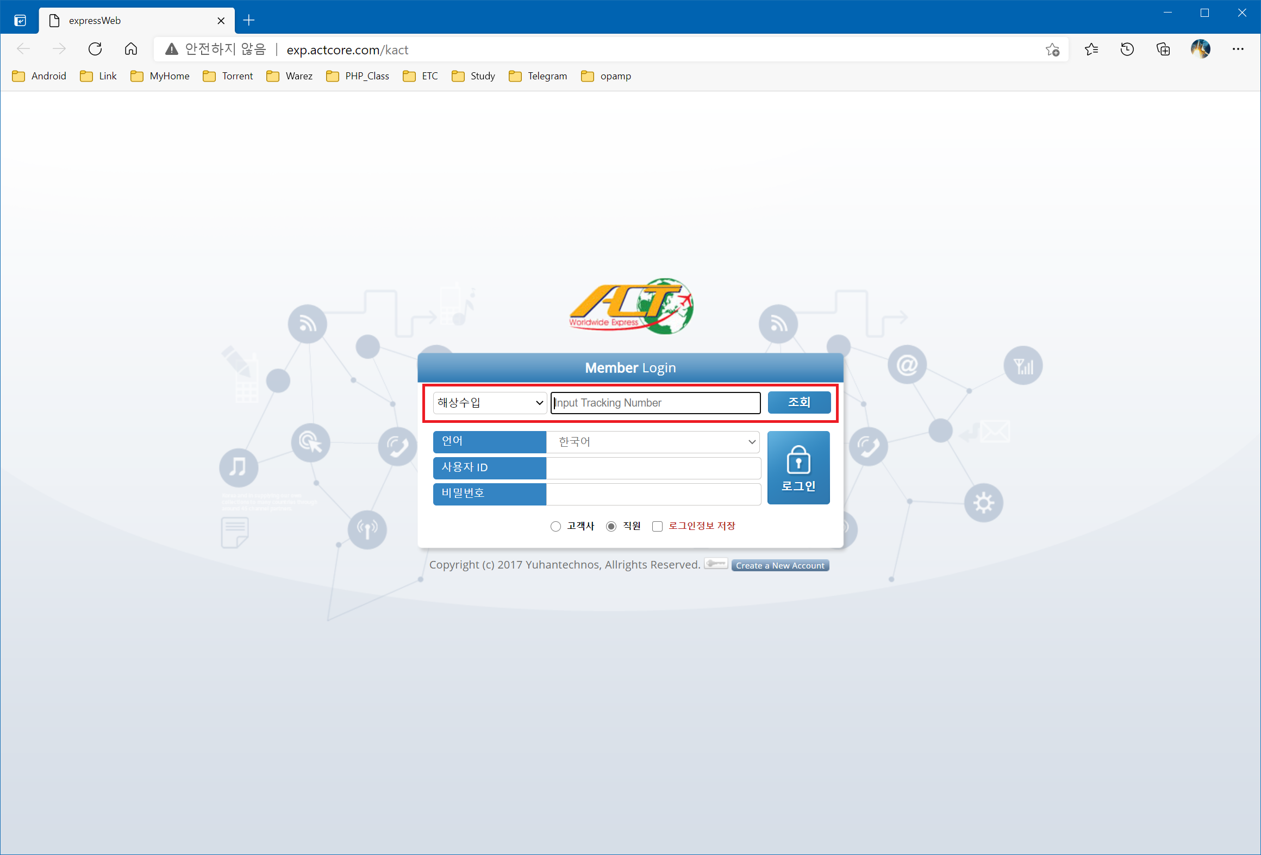Select the 고객사 radio button
This screenshot has width=1261, height=855.
(x=555, y=526)
